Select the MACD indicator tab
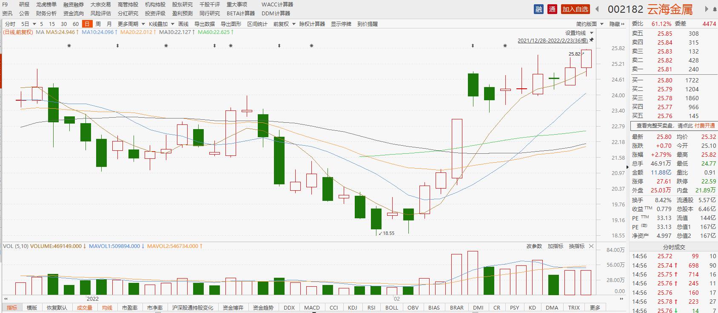Viewport: 718px width, 313px height. pos(312,307)
